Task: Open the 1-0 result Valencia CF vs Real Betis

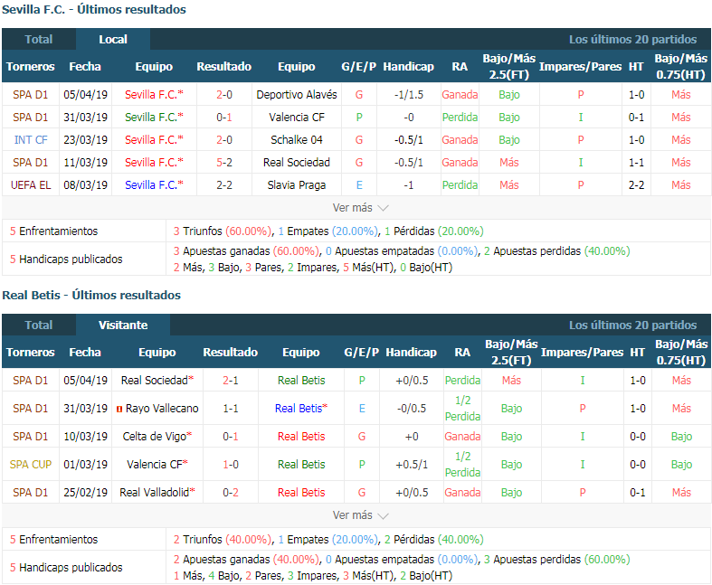Action: (x=231, y=464)
